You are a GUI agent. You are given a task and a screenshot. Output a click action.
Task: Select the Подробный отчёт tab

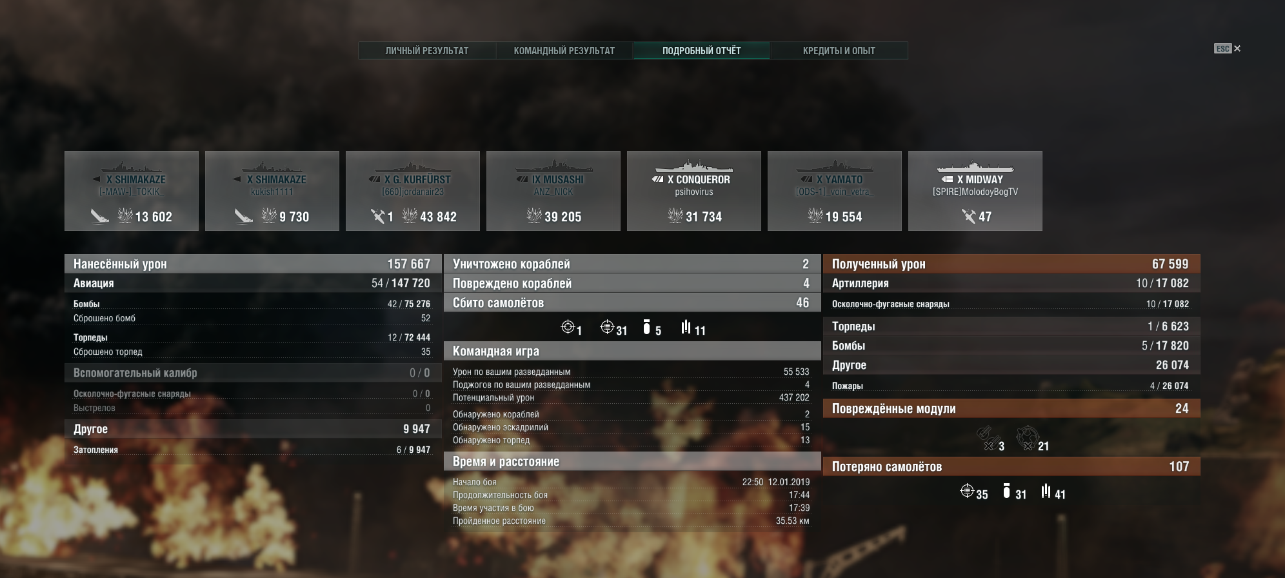click(702, 50)
